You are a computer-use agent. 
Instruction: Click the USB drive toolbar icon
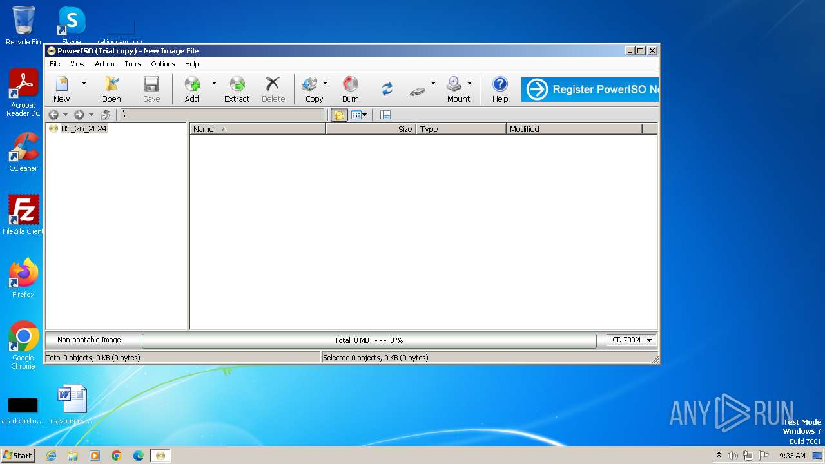coord(417,91)
